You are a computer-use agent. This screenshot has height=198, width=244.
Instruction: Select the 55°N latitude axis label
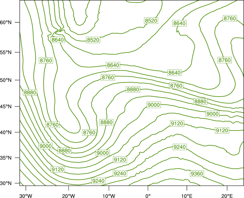[x=6, y=52]
